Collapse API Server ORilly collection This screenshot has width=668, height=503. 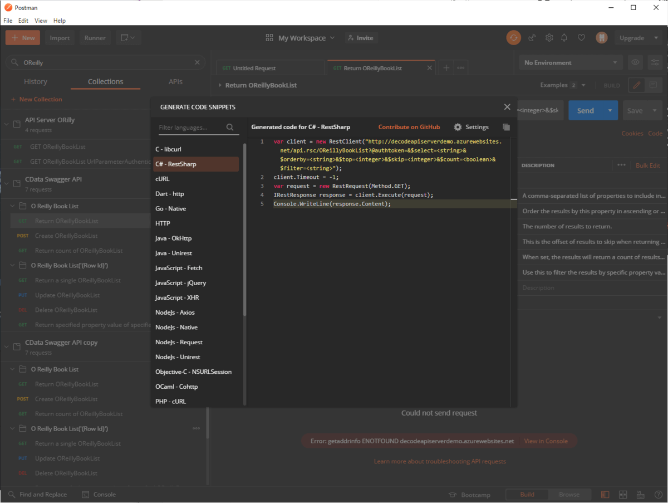pyautogui.click(x=7, y=124)
